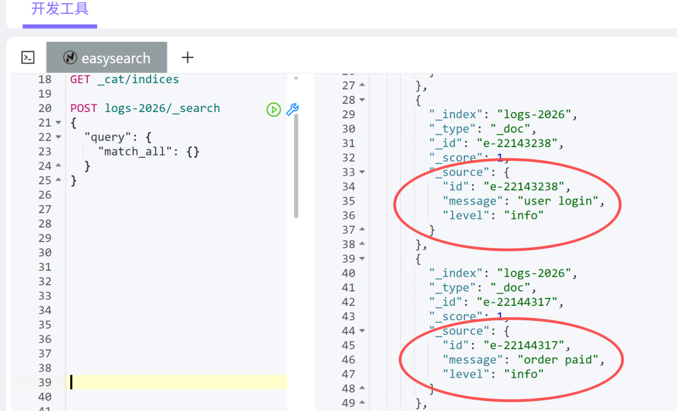The width and height of the screenshot is (677, 411).
Task: Switch to the 开发工具 tab
Action: pyautogui.click(x=60, y=9)
